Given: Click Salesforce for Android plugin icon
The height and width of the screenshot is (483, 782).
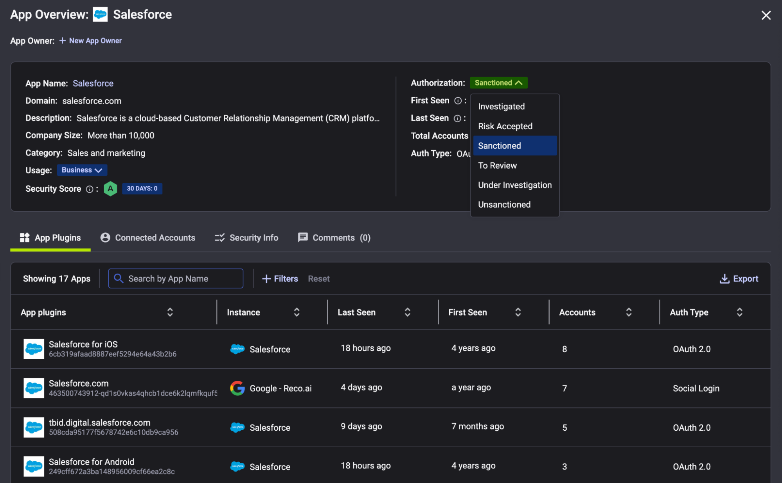Looking at the screenshot, I should pyautogui.click(x=34, y=467).
